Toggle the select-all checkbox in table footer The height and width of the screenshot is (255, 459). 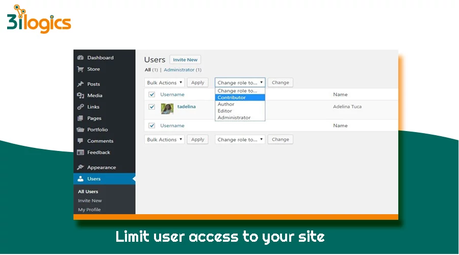[x=151, y=125]
